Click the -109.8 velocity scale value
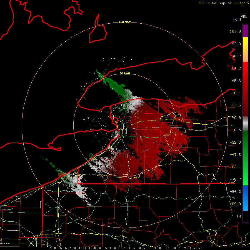250x250 pixels. pos(234,204)
